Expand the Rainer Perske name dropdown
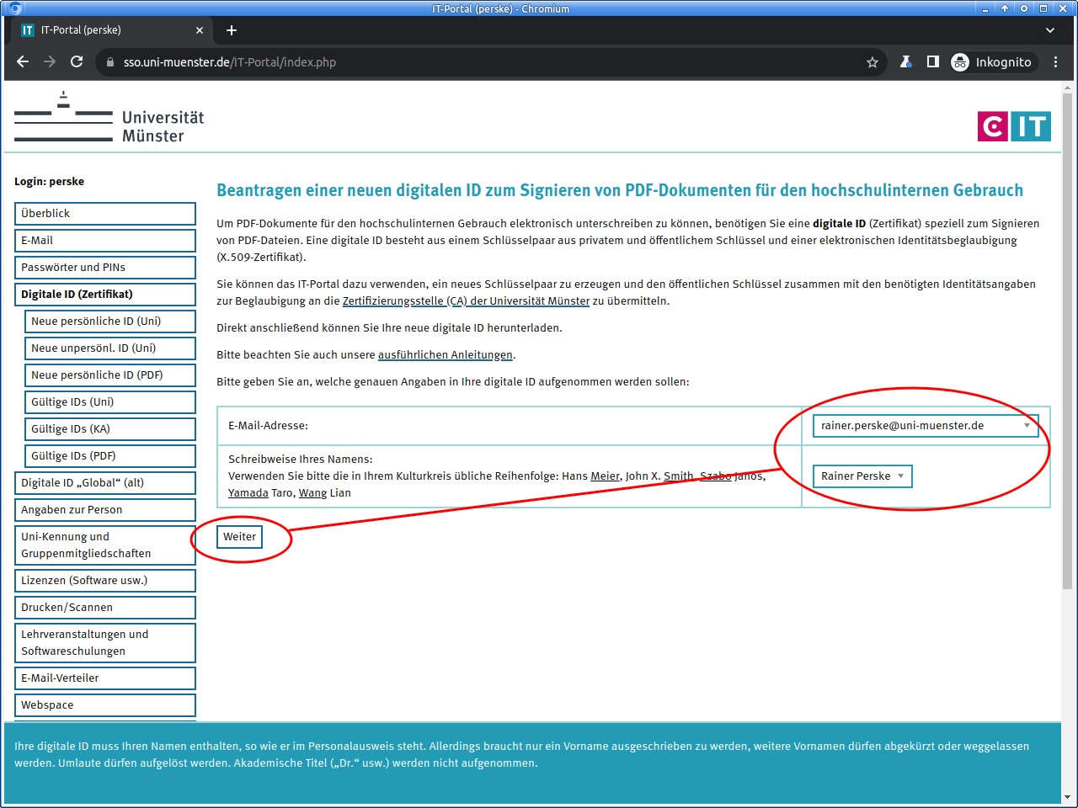This screenshot has width=1078, height=808. point(862,476)
